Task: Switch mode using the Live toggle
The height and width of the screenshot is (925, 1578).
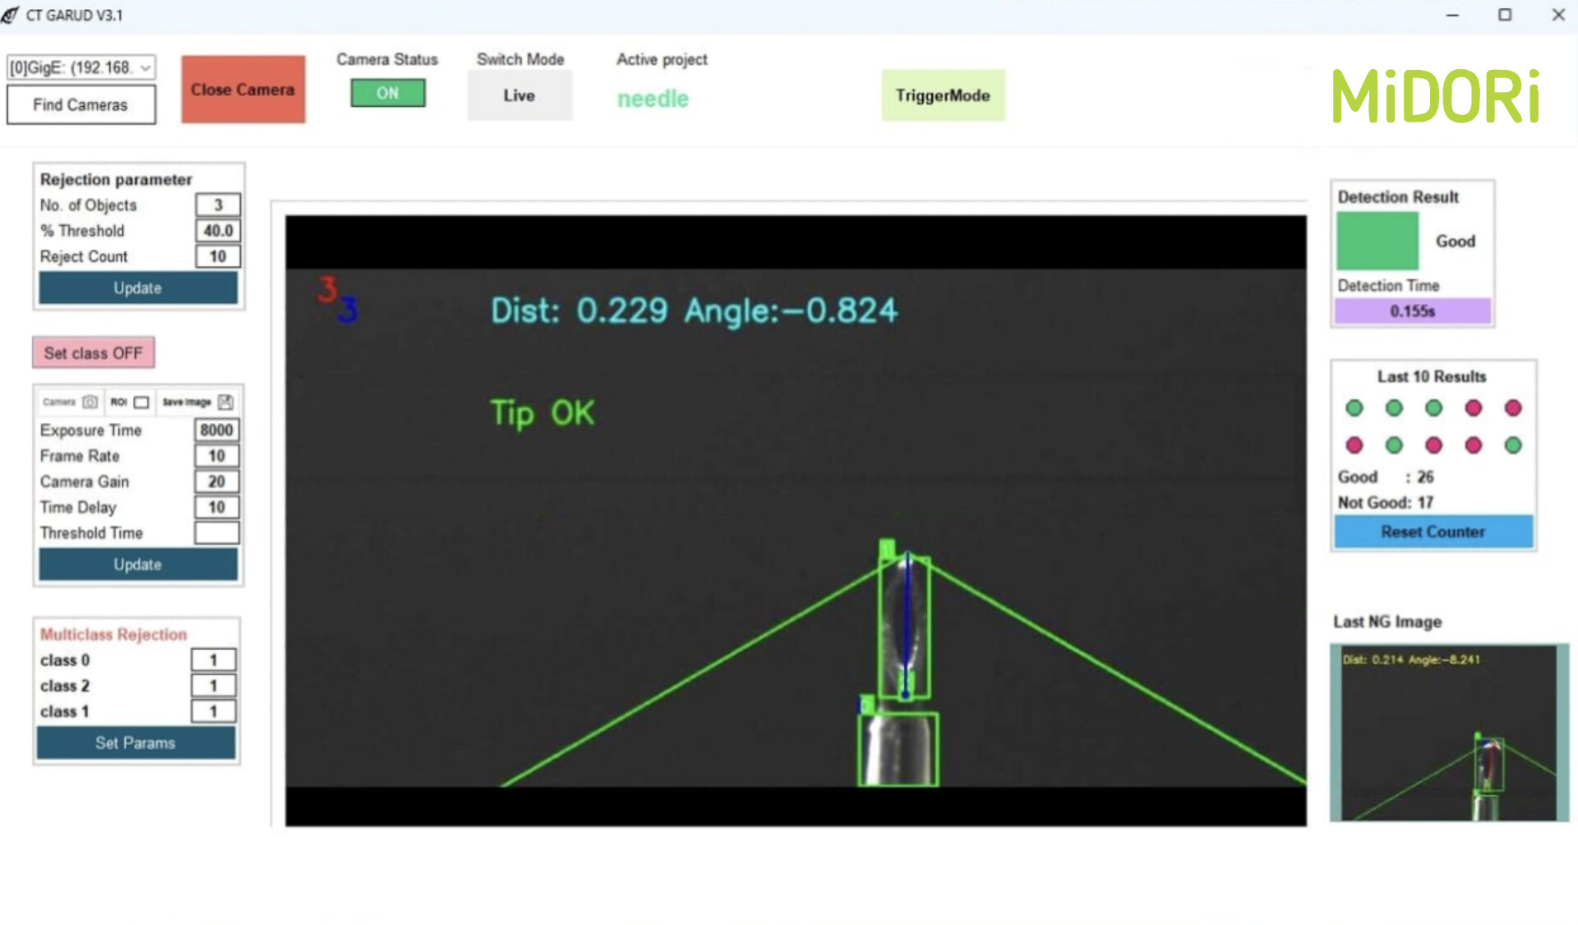Action: (x=519, y=95)
